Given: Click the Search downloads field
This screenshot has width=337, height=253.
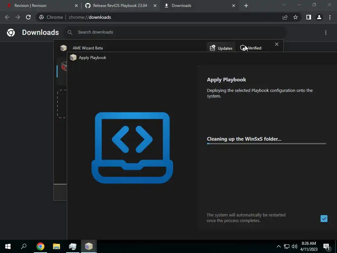Looking at the screenshot, I should coord(176,32).
